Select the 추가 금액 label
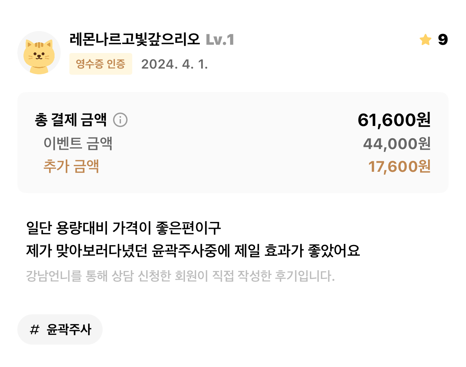 (x=71, y=166)
